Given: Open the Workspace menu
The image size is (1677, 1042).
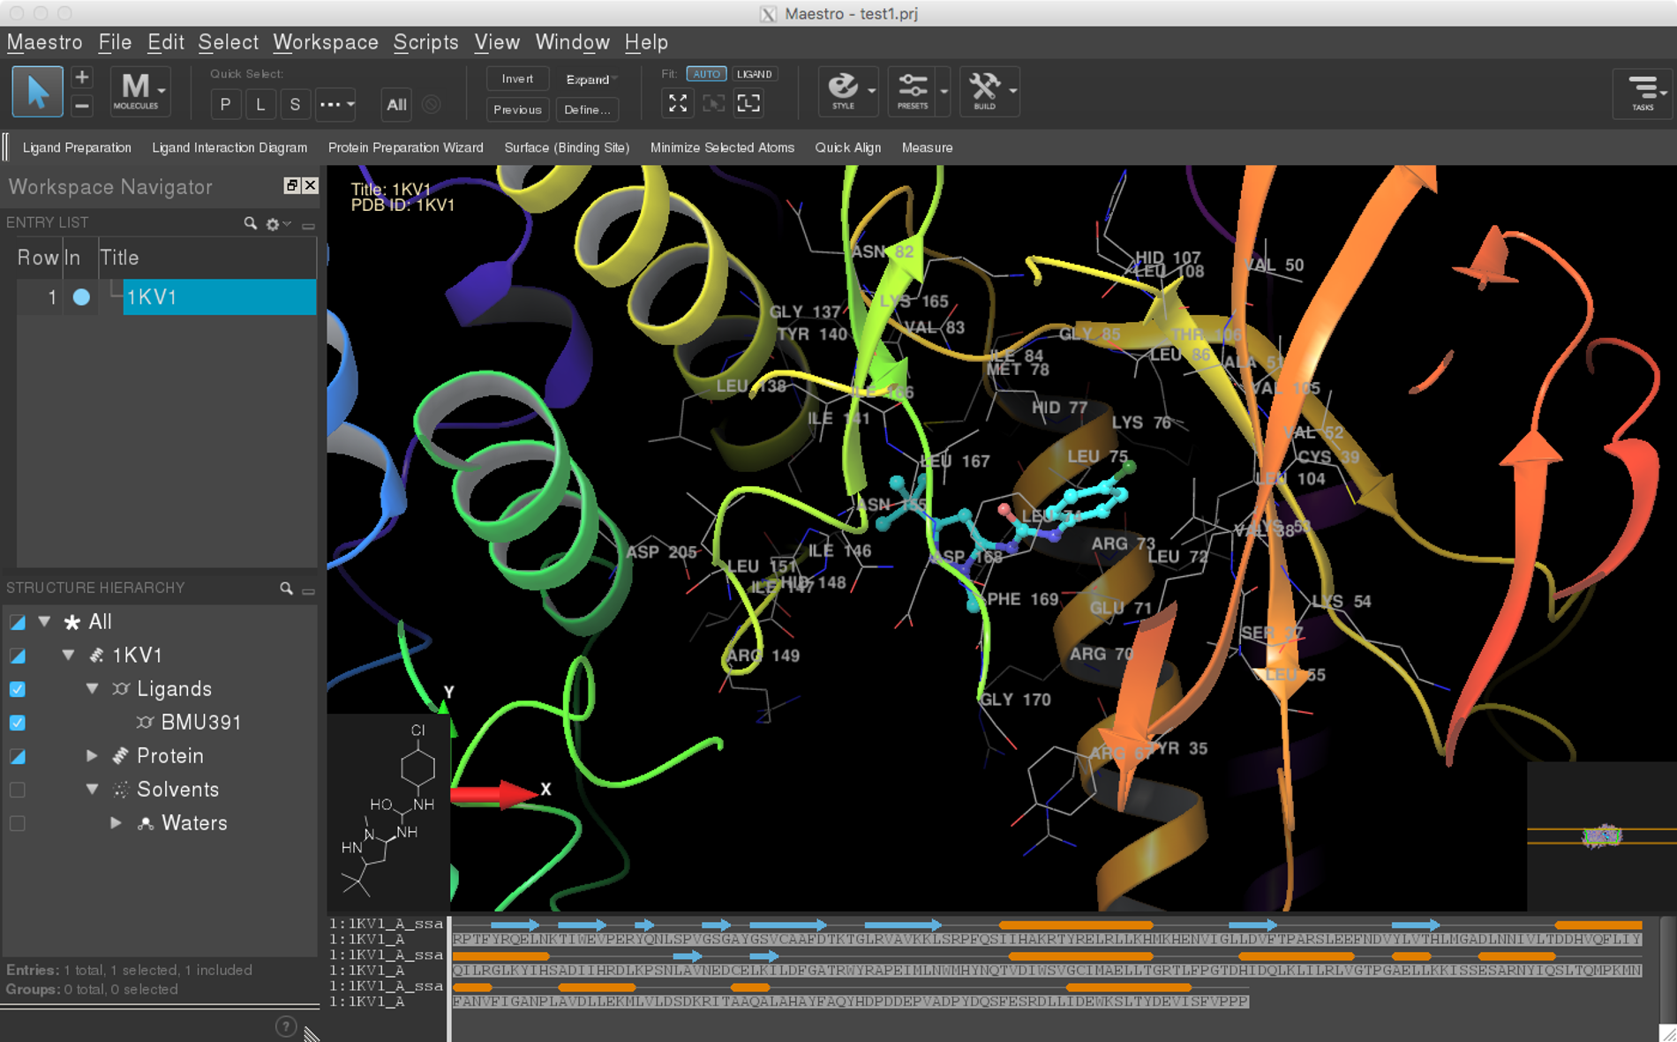Looking at the screenshot, I should [x=325, y=42].
